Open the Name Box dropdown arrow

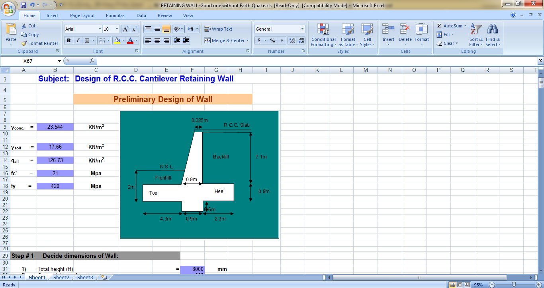tap(60, 61)
